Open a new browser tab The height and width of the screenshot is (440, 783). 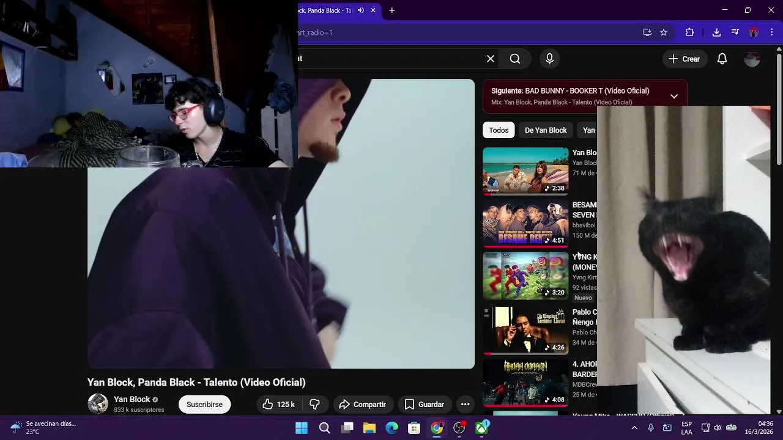pos(391,10)
